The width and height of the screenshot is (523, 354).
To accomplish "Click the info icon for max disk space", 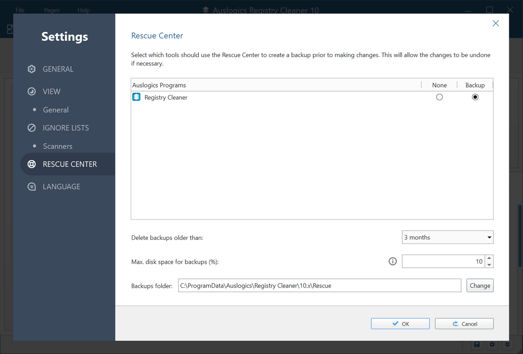I will [393, 262].
